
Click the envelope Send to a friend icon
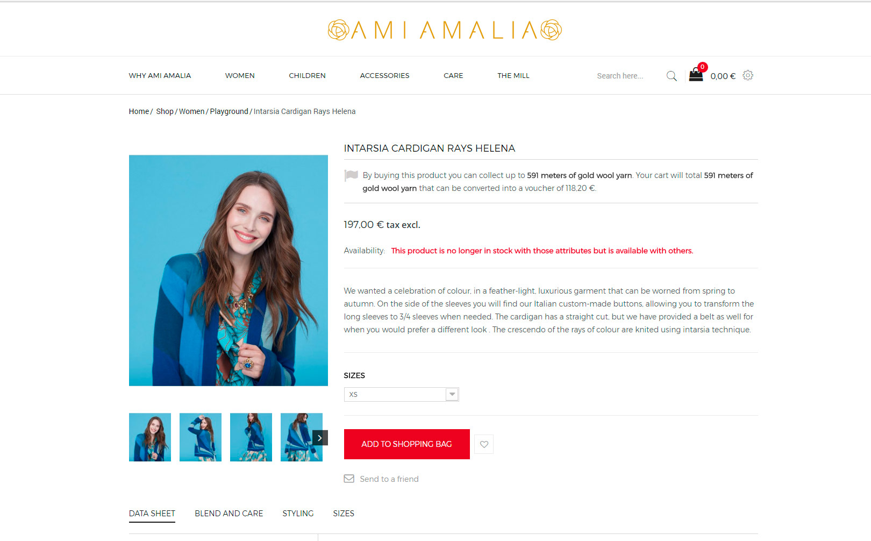click(x=349, y=479)
